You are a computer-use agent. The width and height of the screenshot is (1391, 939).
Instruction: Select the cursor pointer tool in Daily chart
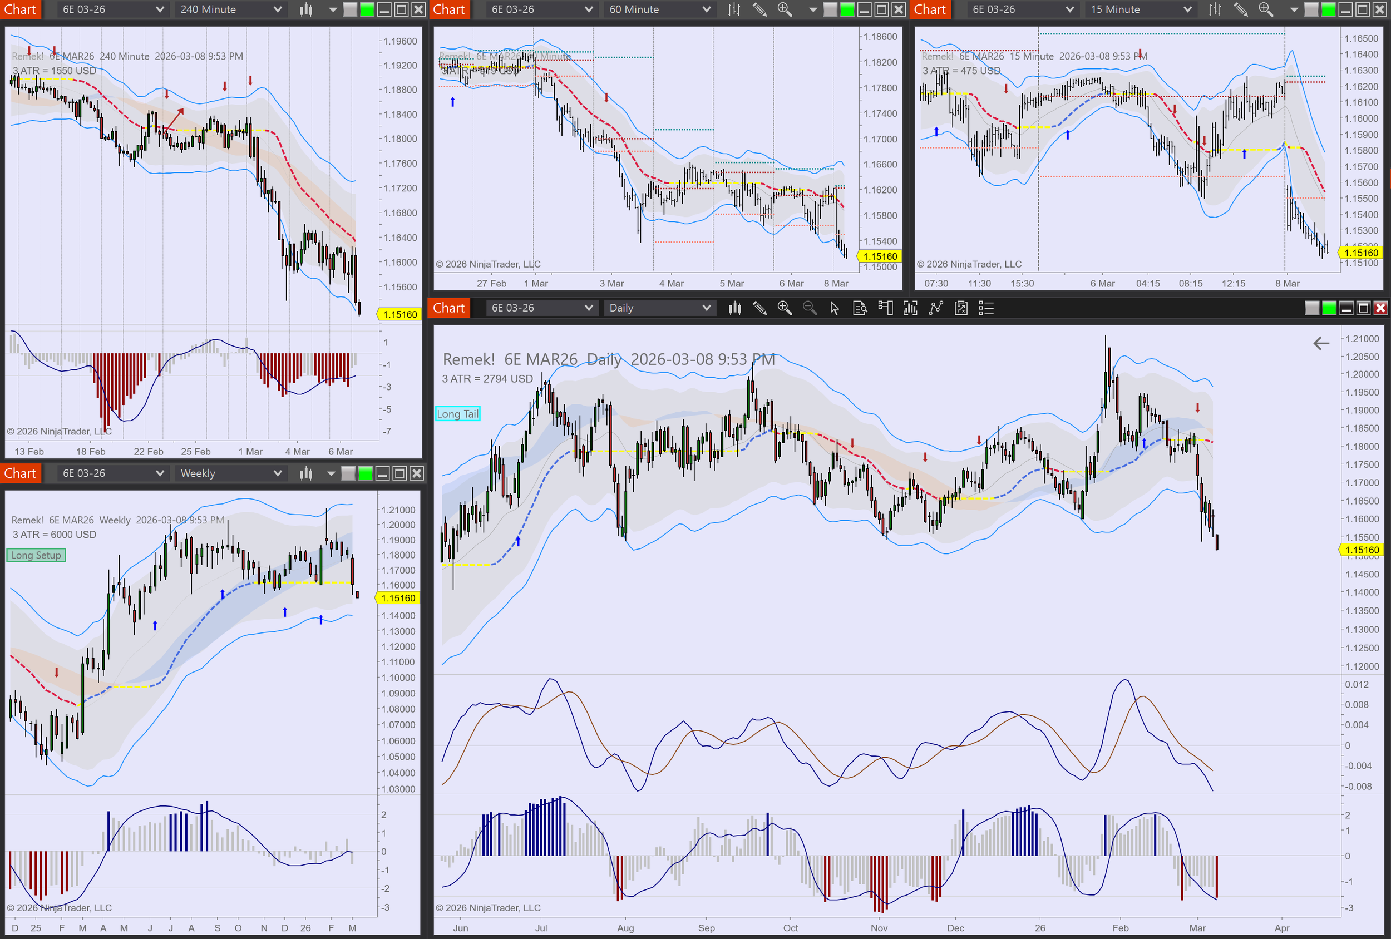tap(835, 308)
